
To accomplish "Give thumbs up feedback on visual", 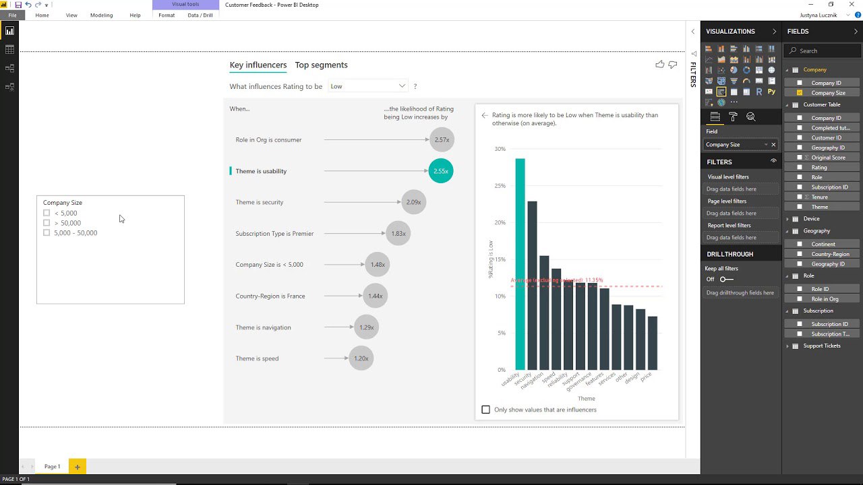I will click(660, 65).
